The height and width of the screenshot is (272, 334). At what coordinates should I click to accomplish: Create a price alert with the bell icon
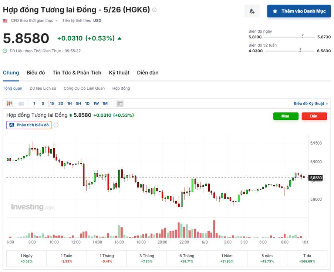tap(252, 11)
